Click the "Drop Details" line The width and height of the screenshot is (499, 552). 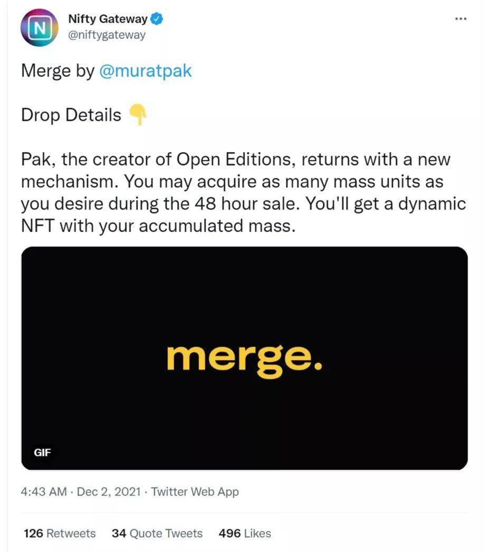[84, 115]
